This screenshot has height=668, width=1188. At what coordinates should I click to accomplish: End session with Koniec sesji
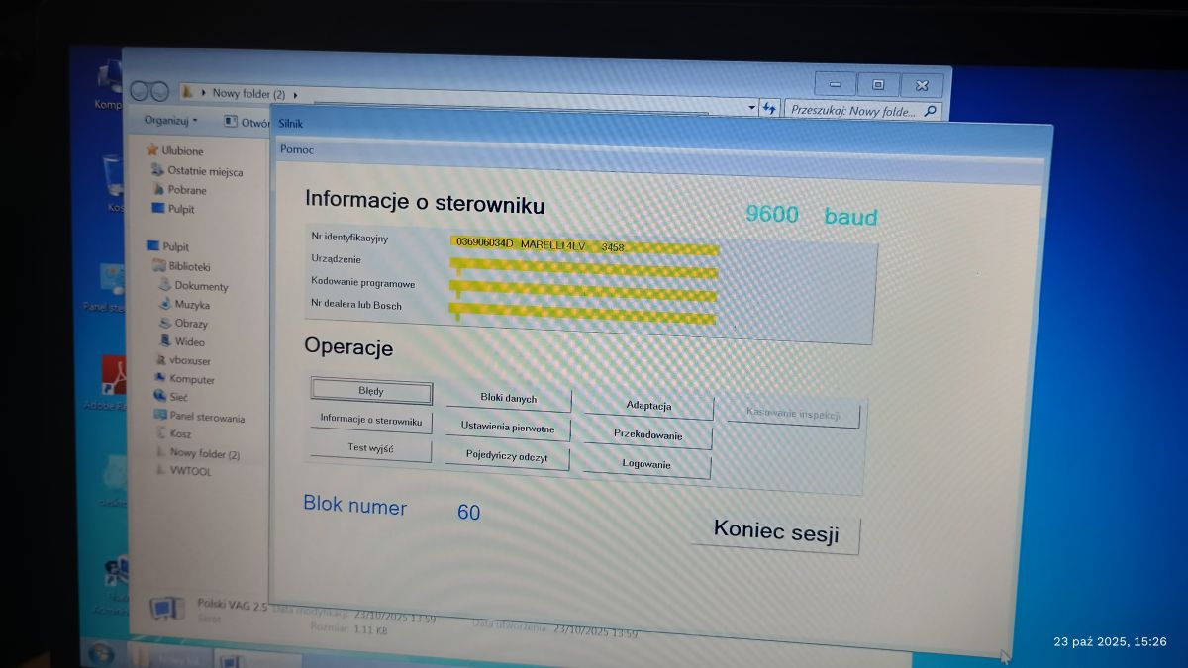point(775,532)
